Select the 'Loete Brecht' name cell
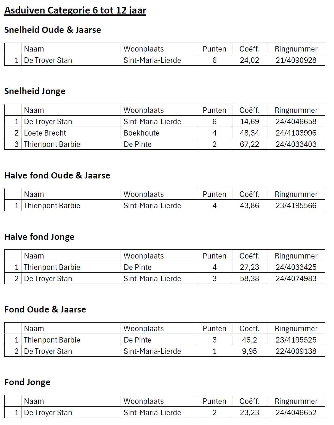Viewport: 334px width, 425px height. pos(45,133)
